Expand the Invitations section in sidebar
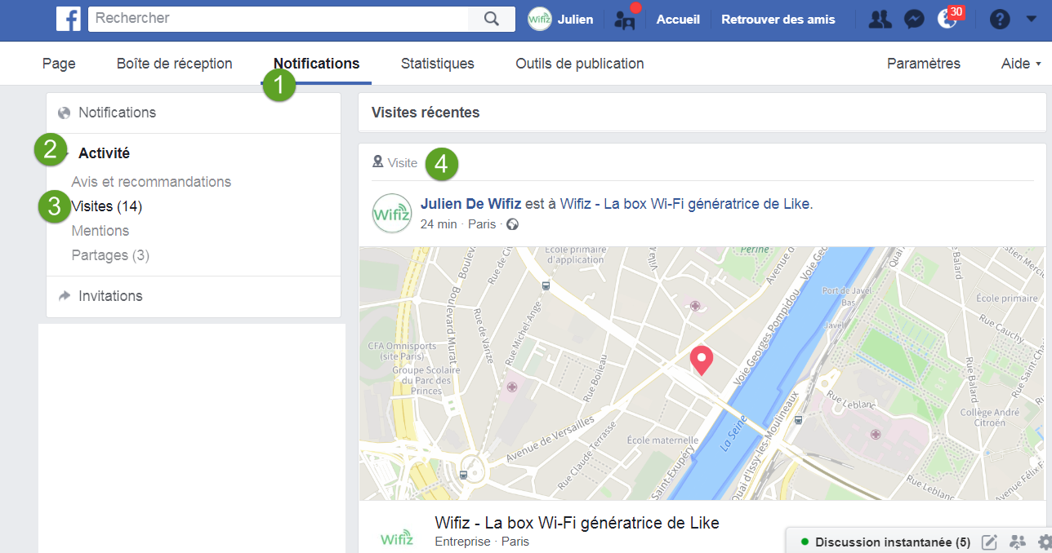 [x=110, y=296]
